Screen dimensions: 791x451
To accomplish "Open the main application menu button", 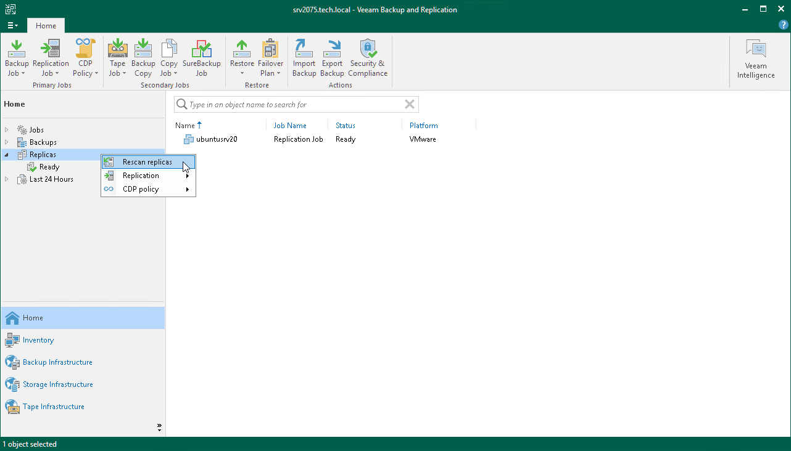I will pos(12,26).
